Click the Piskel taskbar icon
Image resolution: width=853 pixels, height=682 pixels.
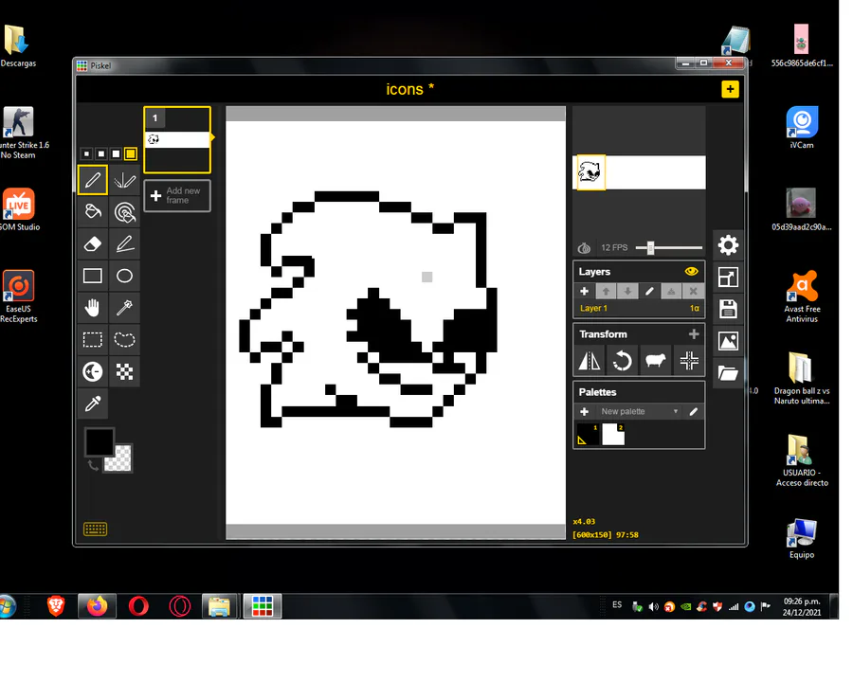point(263,606)
